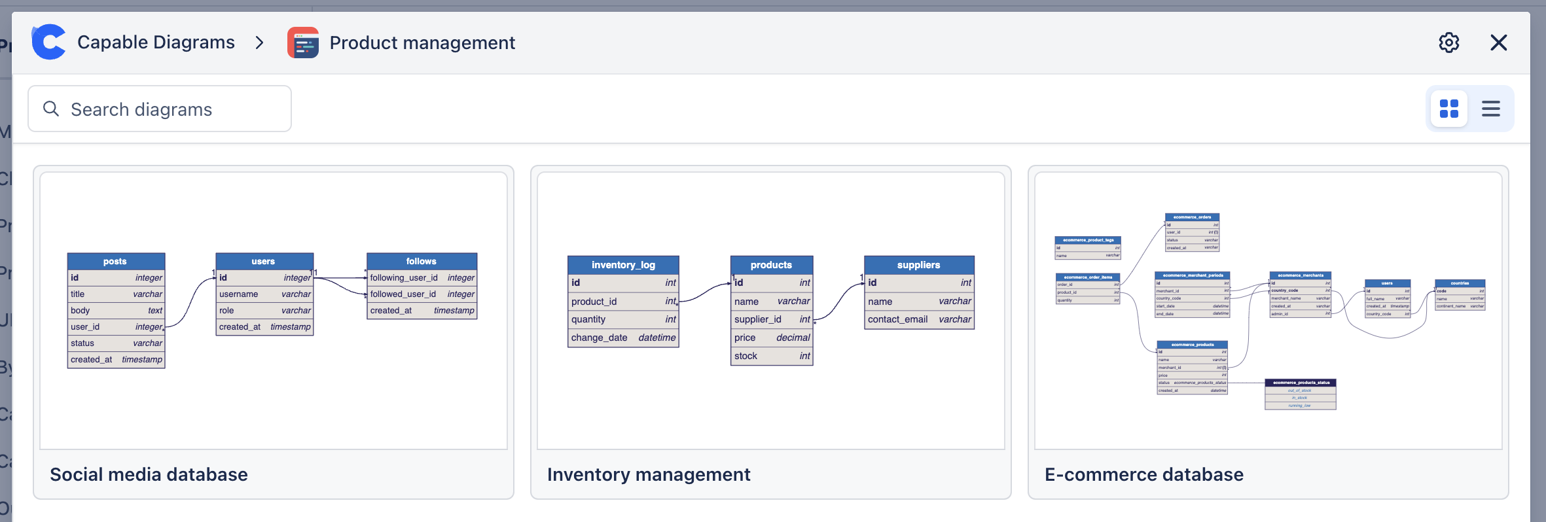Click the Capable Diagrams breadcrumb text

point(156,43)
